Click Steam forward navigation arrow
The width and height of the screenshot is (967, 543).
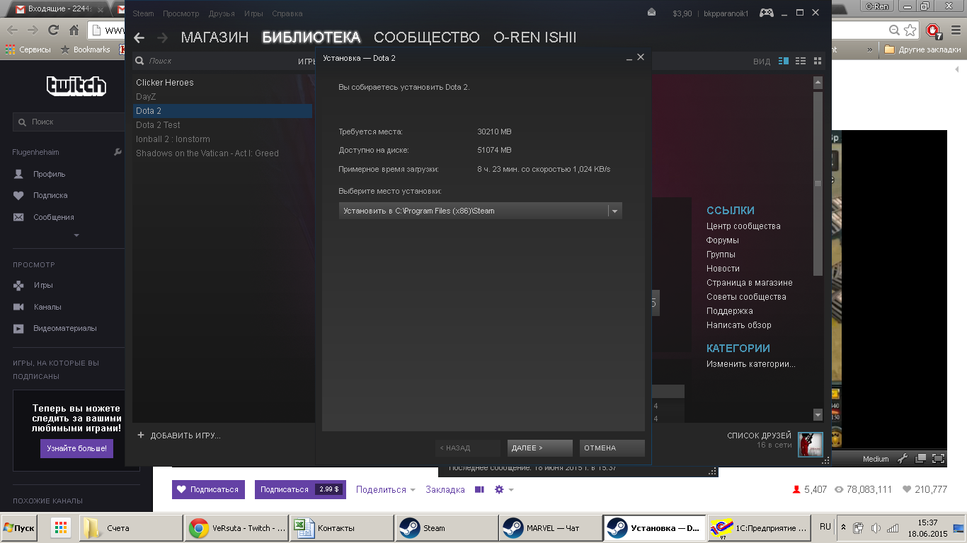pos(162,38)
